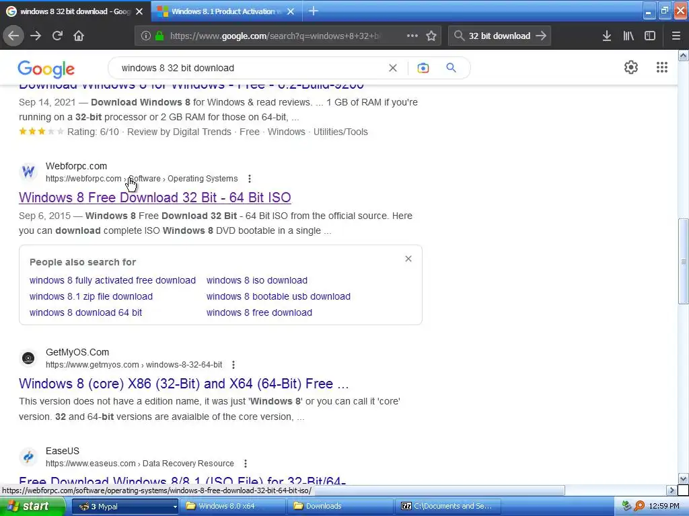Viewport: 689px width, 516px height.
Task: Open windows 8 fully activated free download
Action: (x=112, y=280)
